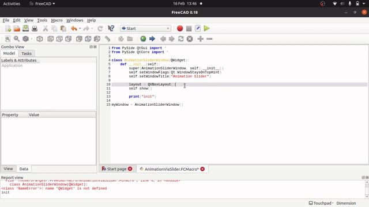Click the refresh web page icon
The image size is (369, 207).
[x=180, y=39]
